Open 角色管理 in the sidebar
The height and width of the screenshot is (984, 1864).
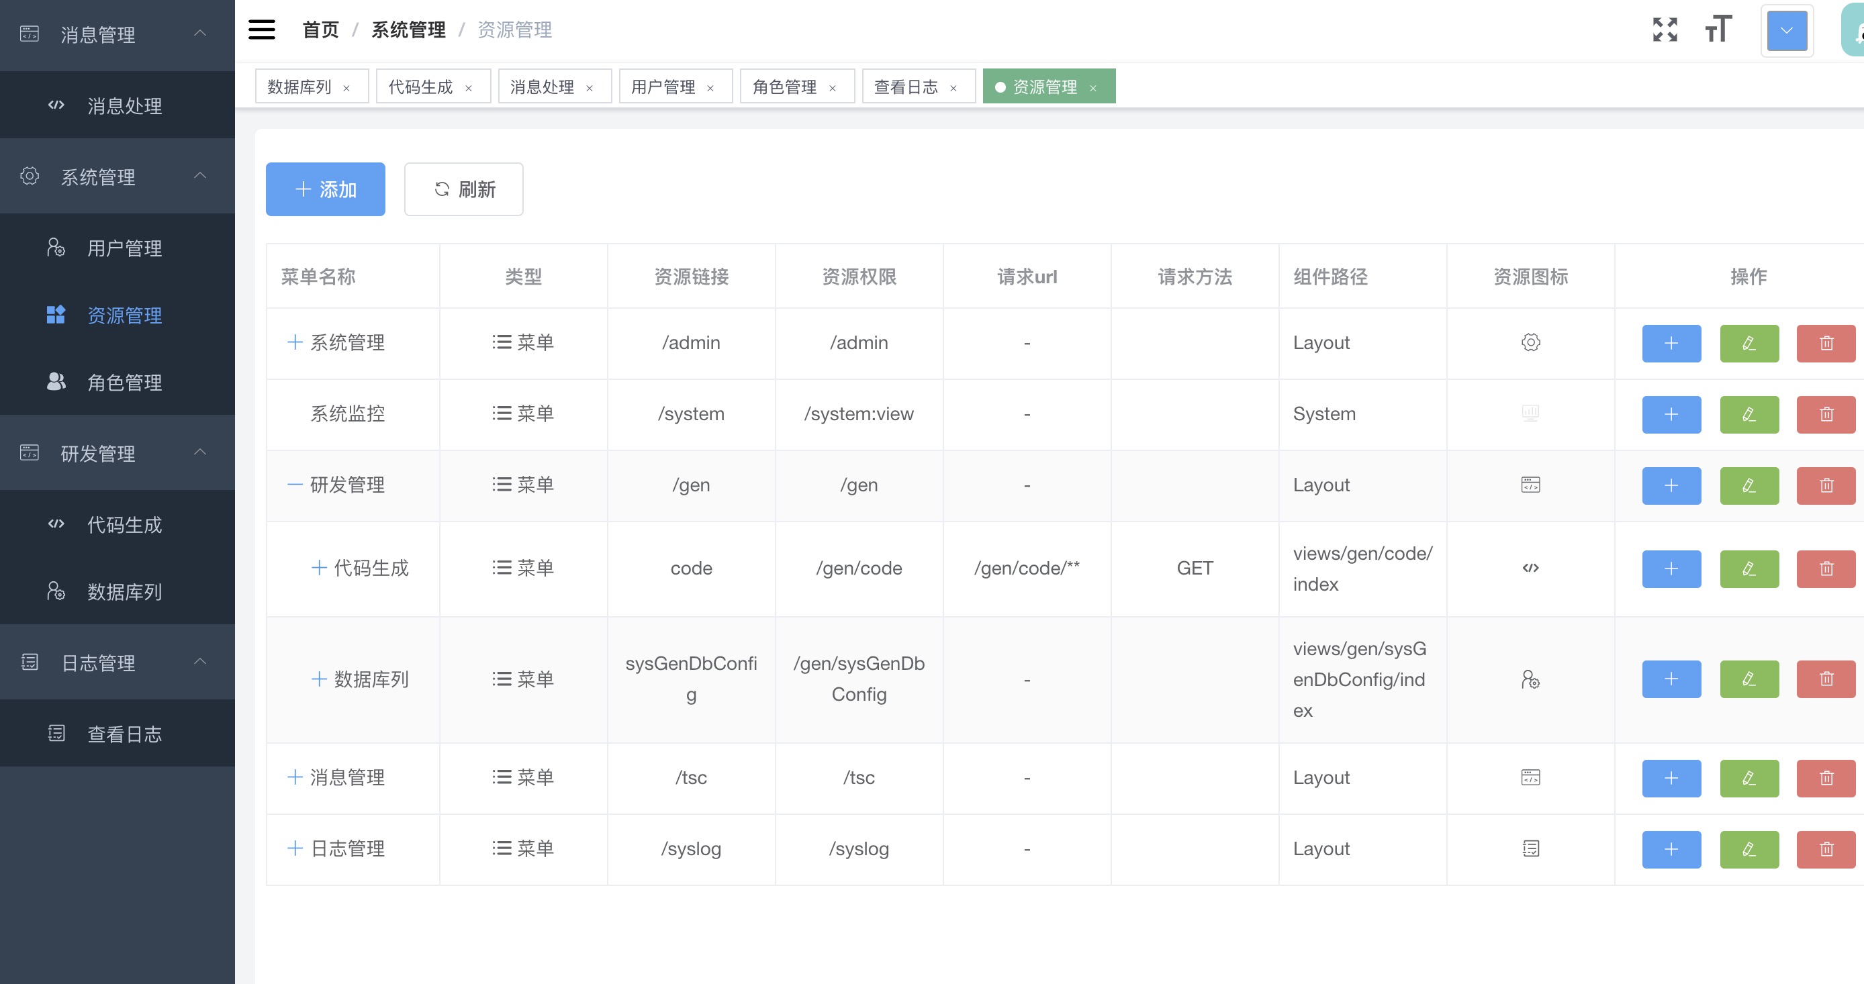coord(124,382)
